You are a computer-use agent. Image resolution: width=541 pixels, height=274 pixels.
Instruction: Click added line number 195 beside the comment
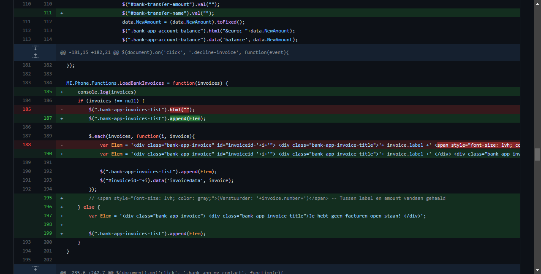(47, 198)
